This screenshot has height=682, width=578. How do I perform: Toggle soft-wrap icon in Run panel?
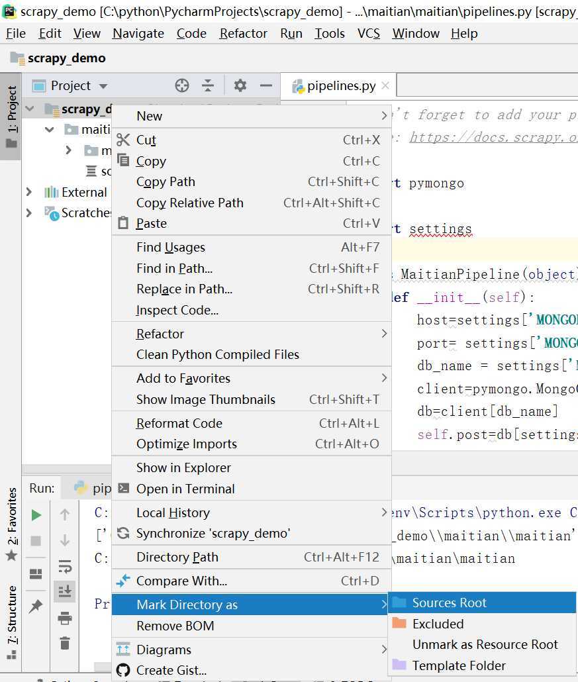(x=65, y=566)
